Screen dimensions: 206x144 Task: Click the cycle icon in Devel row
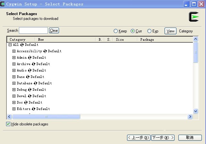tap(30, 96)
